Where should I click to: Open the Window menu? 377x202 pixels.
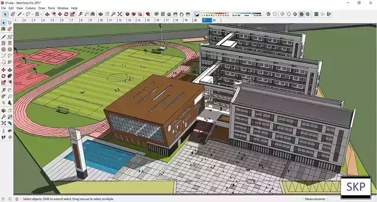63,8
